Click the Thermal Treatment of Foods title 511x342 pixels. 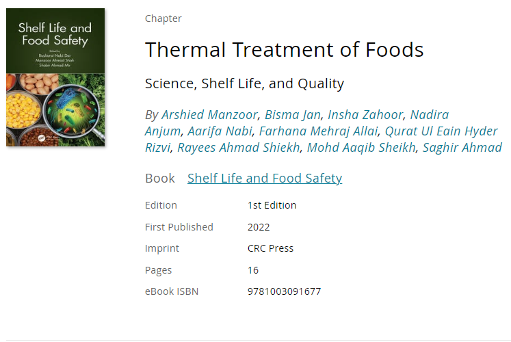point(284,49)
